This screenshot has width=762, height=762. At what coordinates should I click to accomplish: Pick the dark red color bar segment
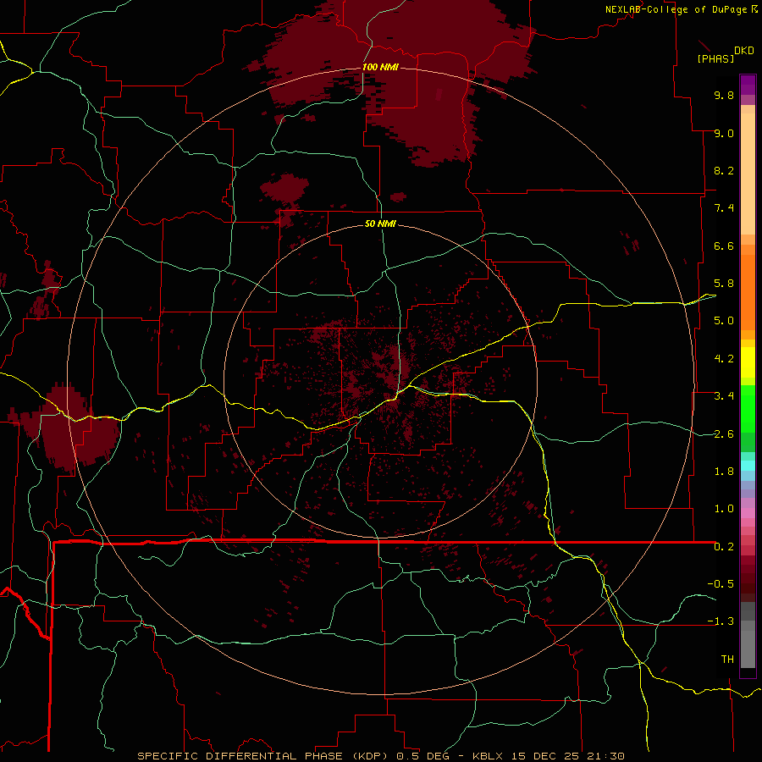[748, 578]
